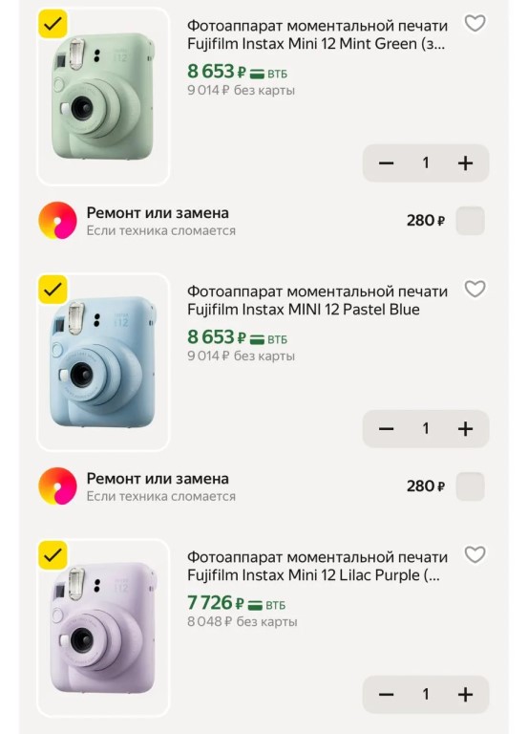This screenshot has height=734, width=528.
Task: Open the Mint Green camera product image
Action: 103,97
